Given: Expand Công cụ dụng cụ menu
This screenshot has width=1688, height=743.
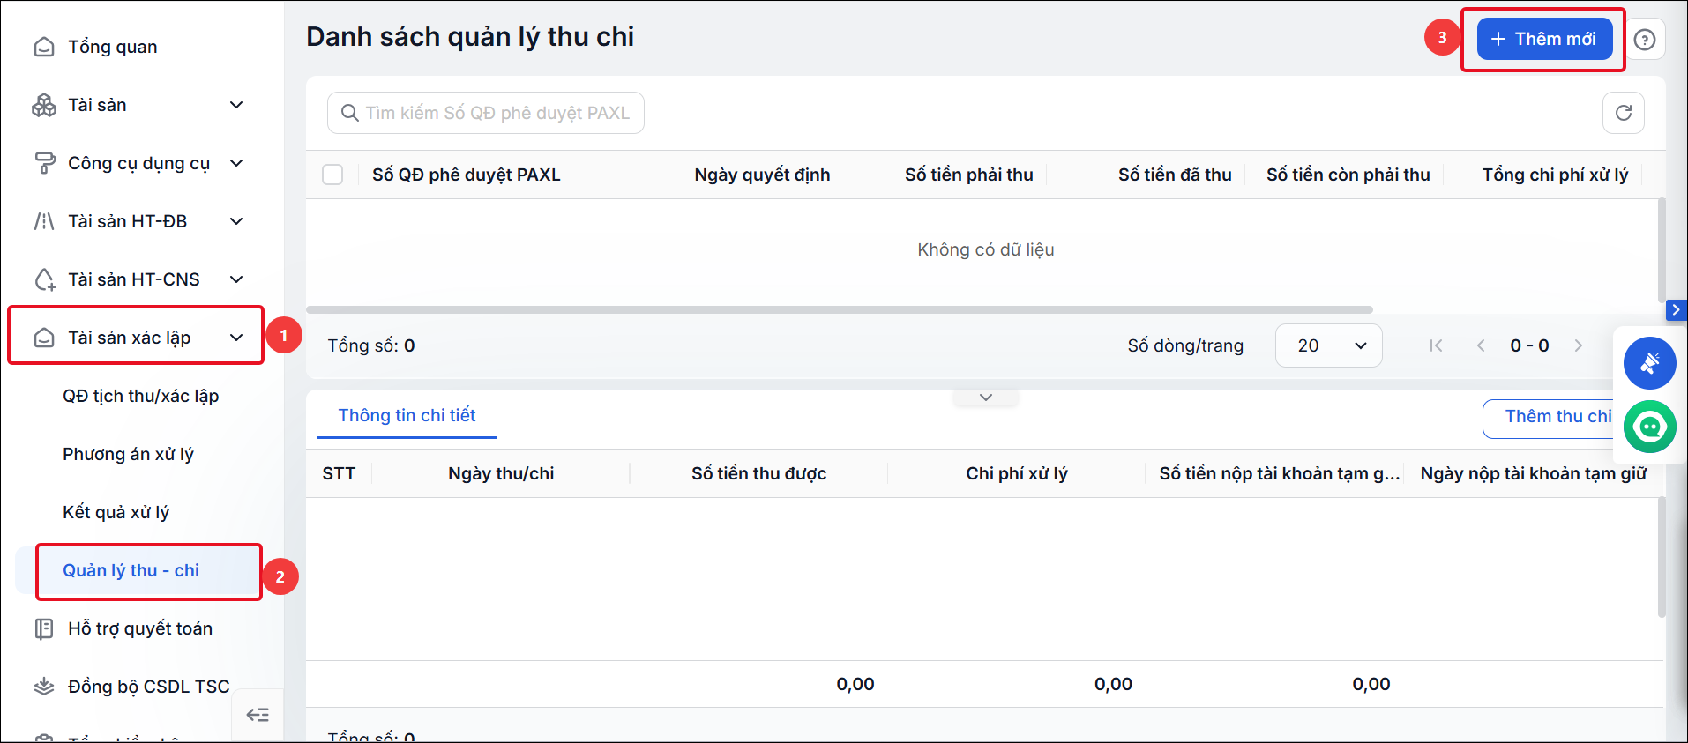Looking at the screenshot, I should coord(138,163).
